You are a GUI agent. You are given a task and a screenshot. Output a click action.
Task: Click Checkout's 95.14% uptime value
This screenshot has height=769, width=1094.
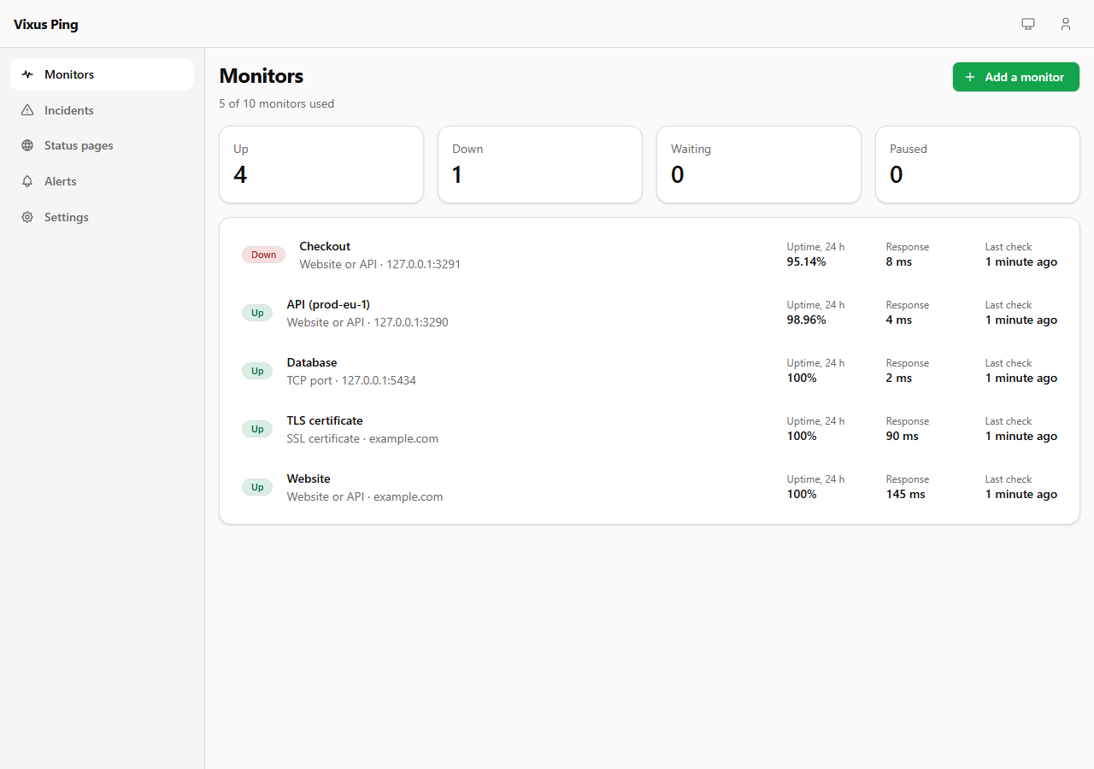807,261
